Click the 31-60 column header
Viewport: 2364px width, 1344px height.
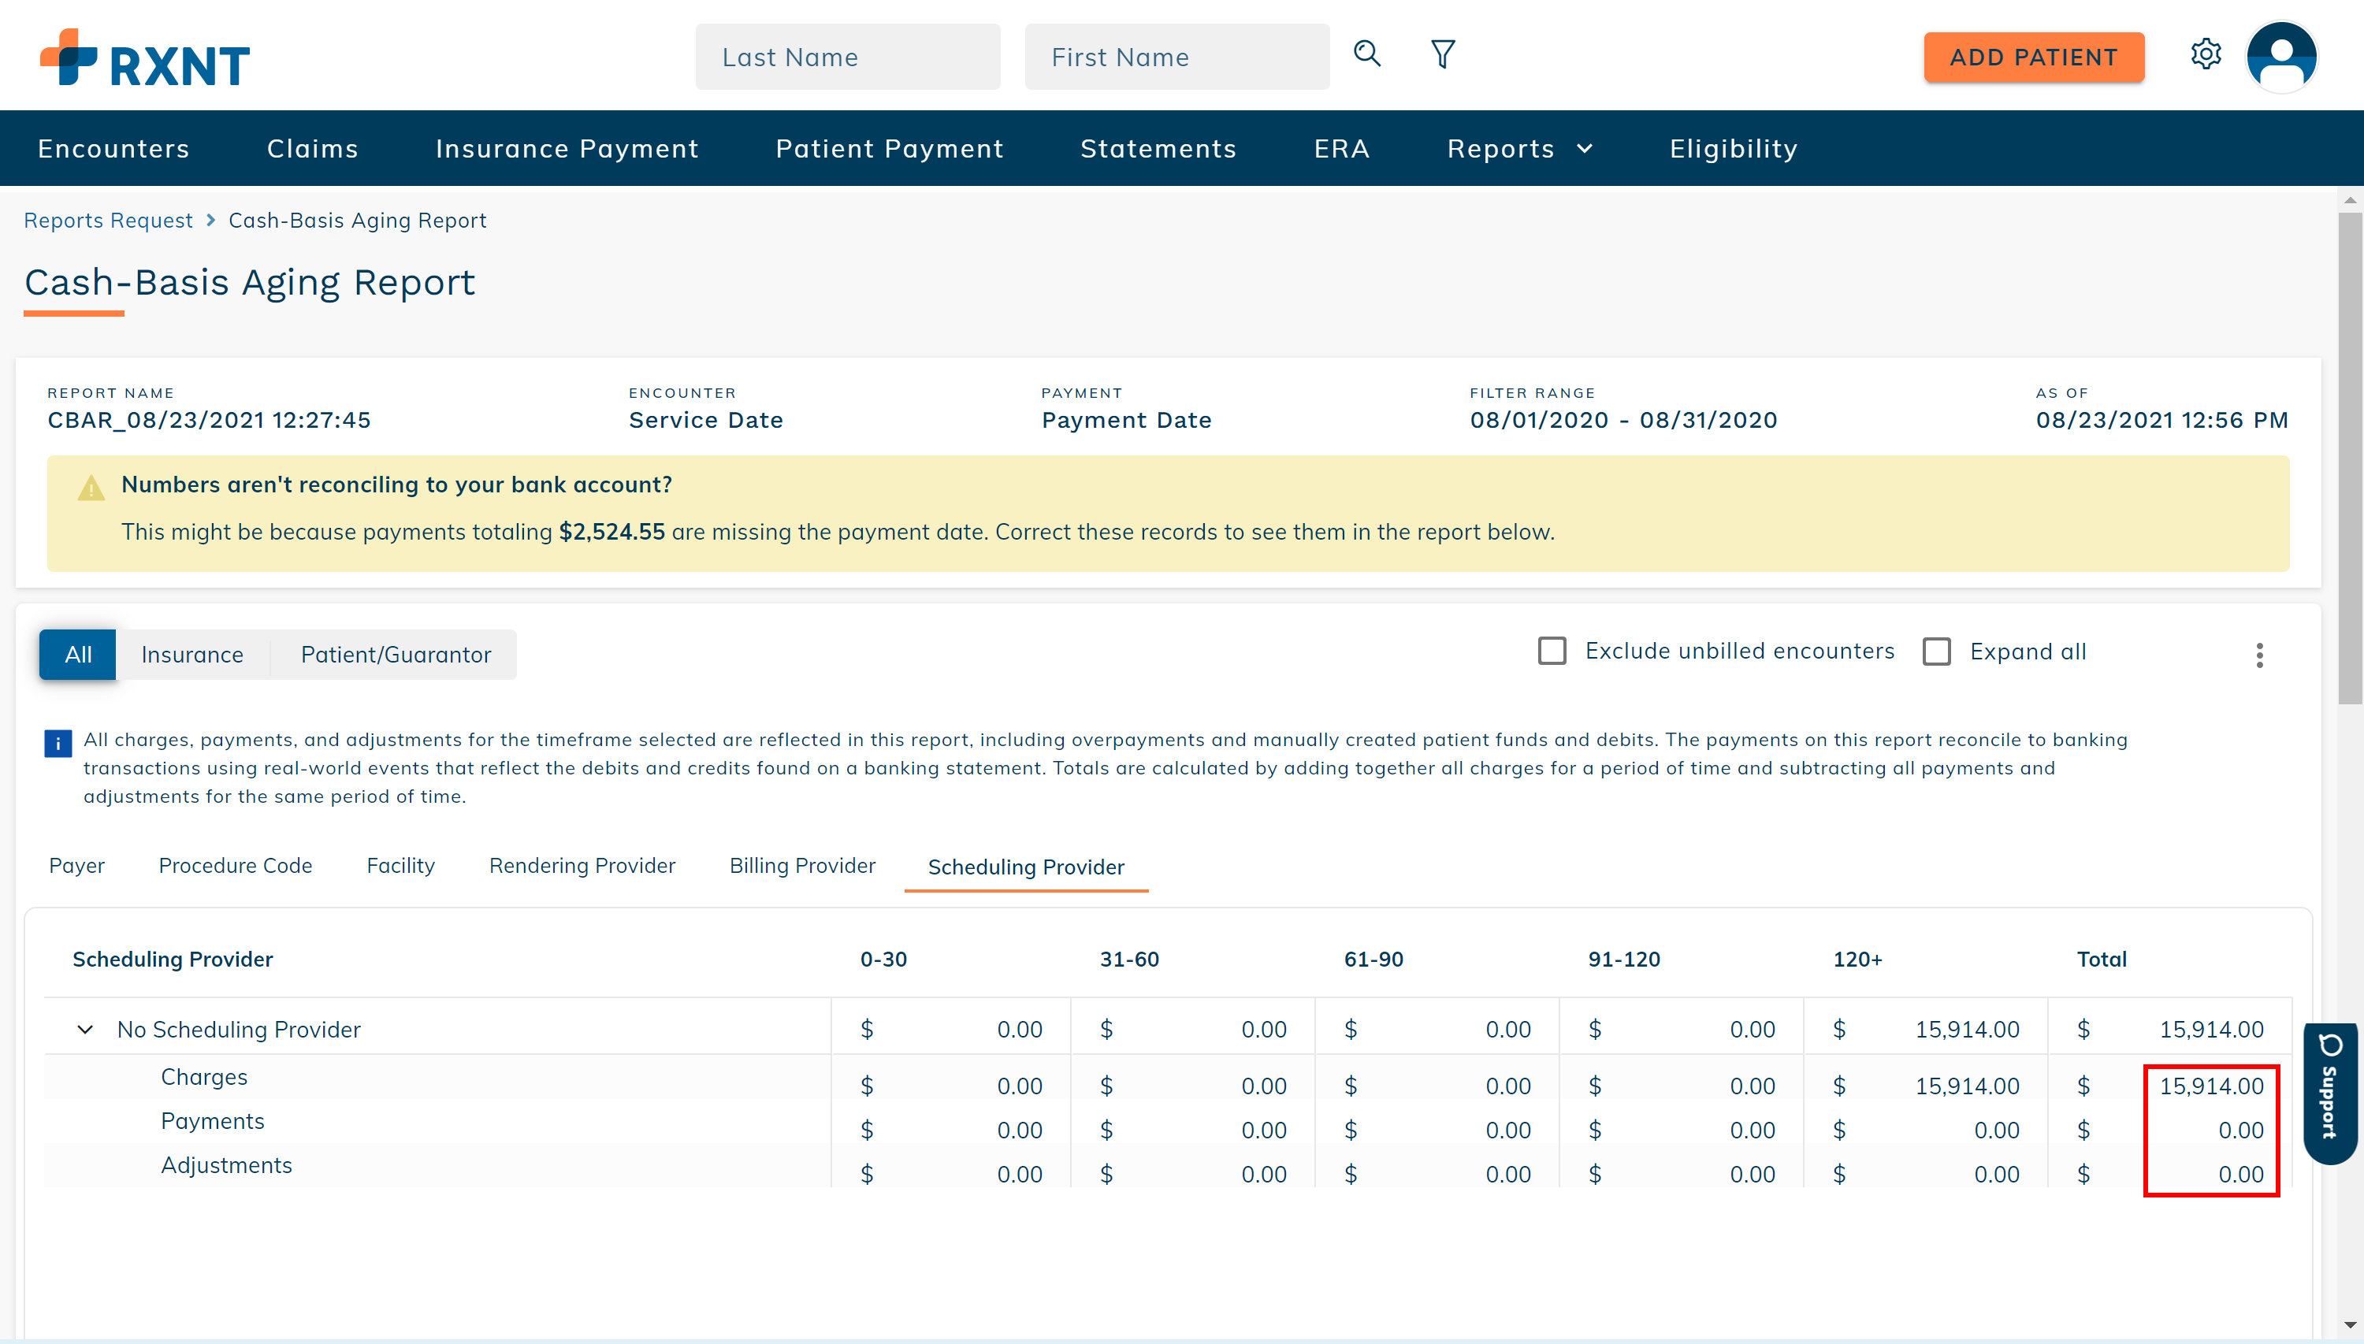tap(1129, 959)
